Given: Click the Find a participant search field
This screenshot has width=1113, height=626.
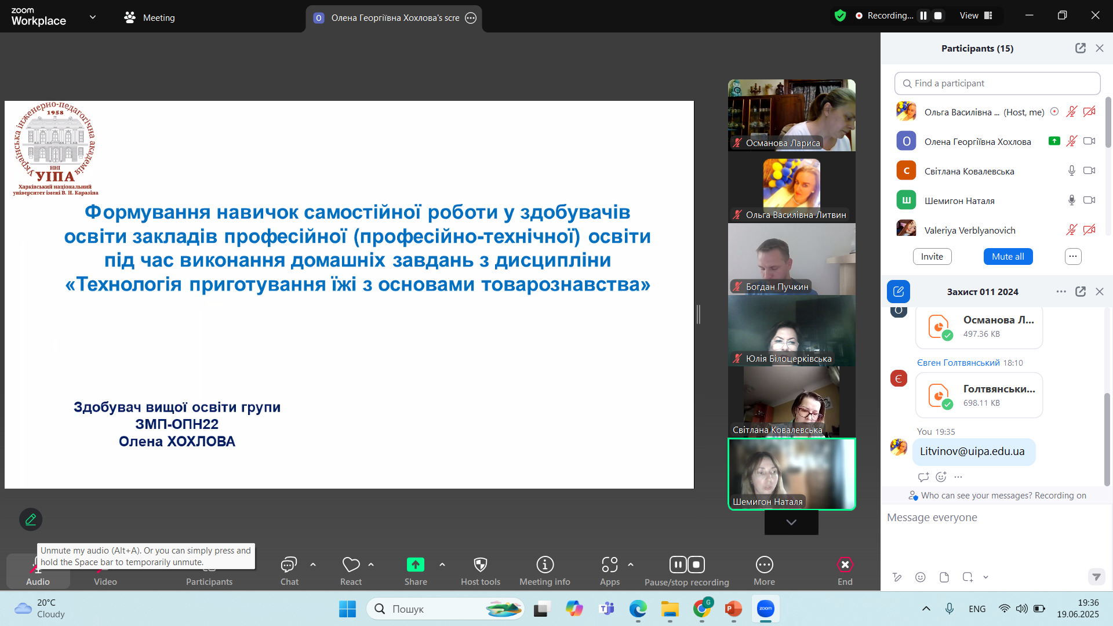Looking at the screenshot, I should 997,83.
